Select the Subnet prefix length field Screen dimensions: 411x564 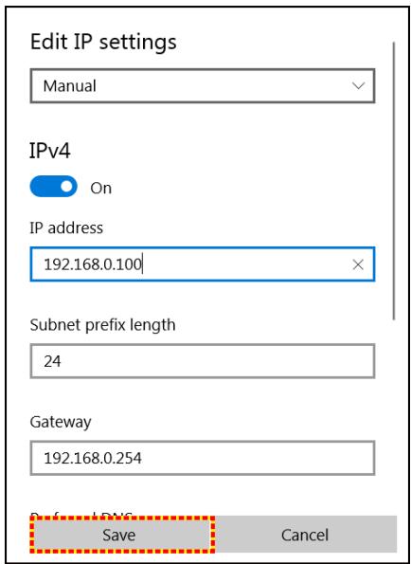pyautogui.click(x=203, y=361)
